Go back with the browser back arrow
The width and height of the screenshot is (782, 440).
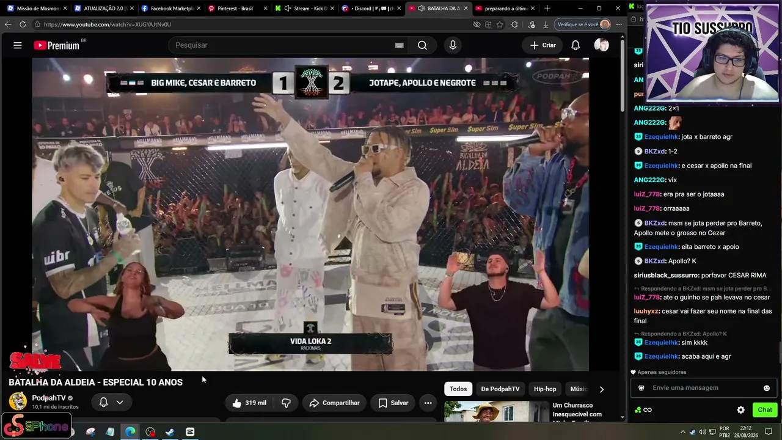[8, 24]
